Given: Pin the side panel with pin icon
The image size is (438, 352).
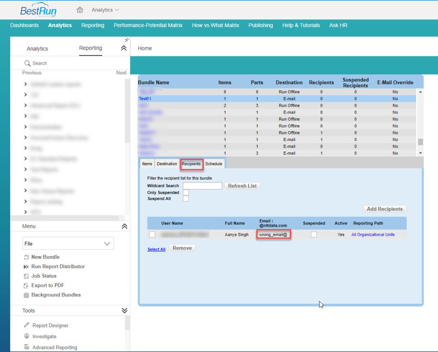Looking at the screenshot, I should pos(127,40).
